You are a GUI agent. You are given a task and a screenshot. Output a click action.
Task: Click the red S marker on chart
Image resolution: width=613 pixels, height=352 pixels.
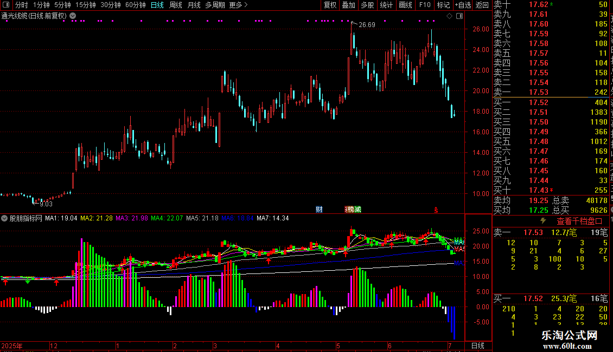pyautogui.click(x=436, y=210)
